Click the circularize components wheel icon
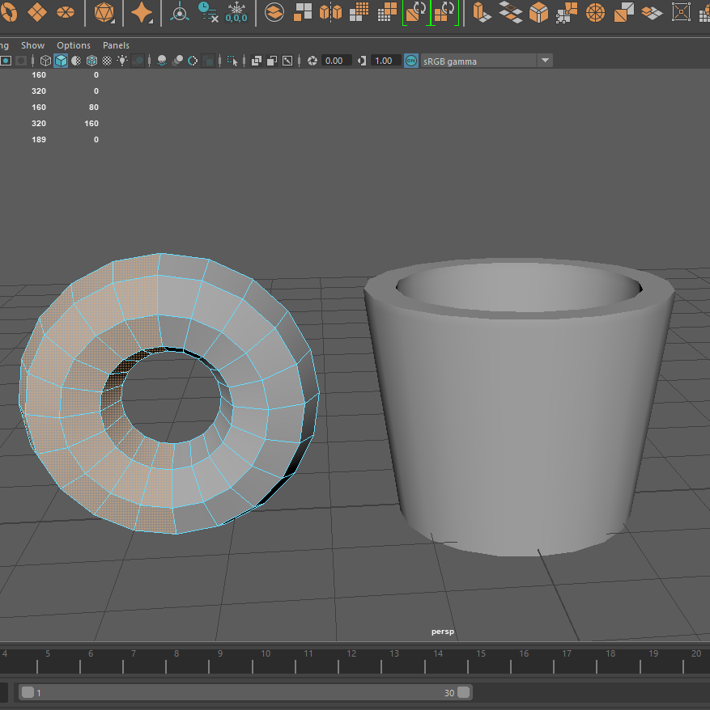 pos(595,12)
